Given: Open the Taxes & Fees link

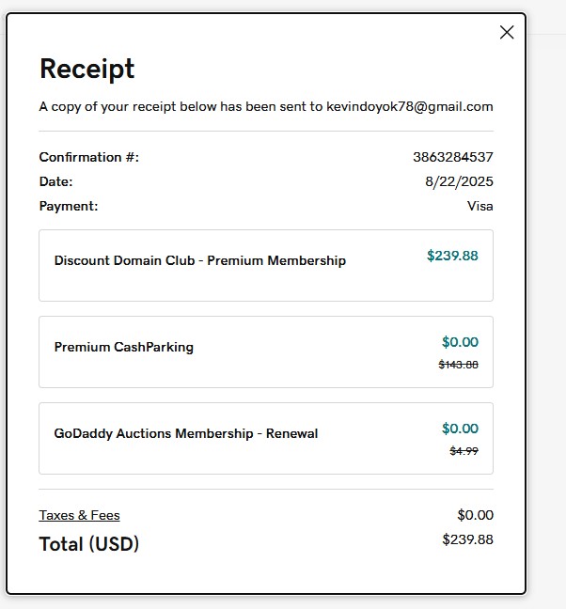Looking at the screenshot, I should (79, 515).
